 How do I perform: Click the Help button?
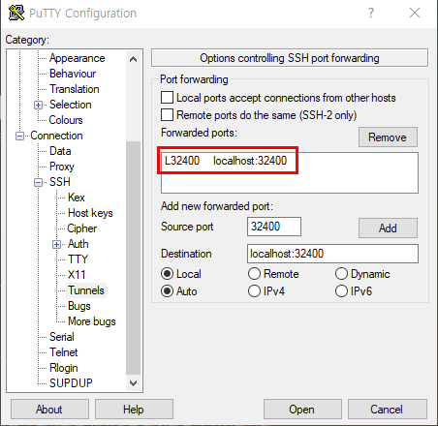134,410
